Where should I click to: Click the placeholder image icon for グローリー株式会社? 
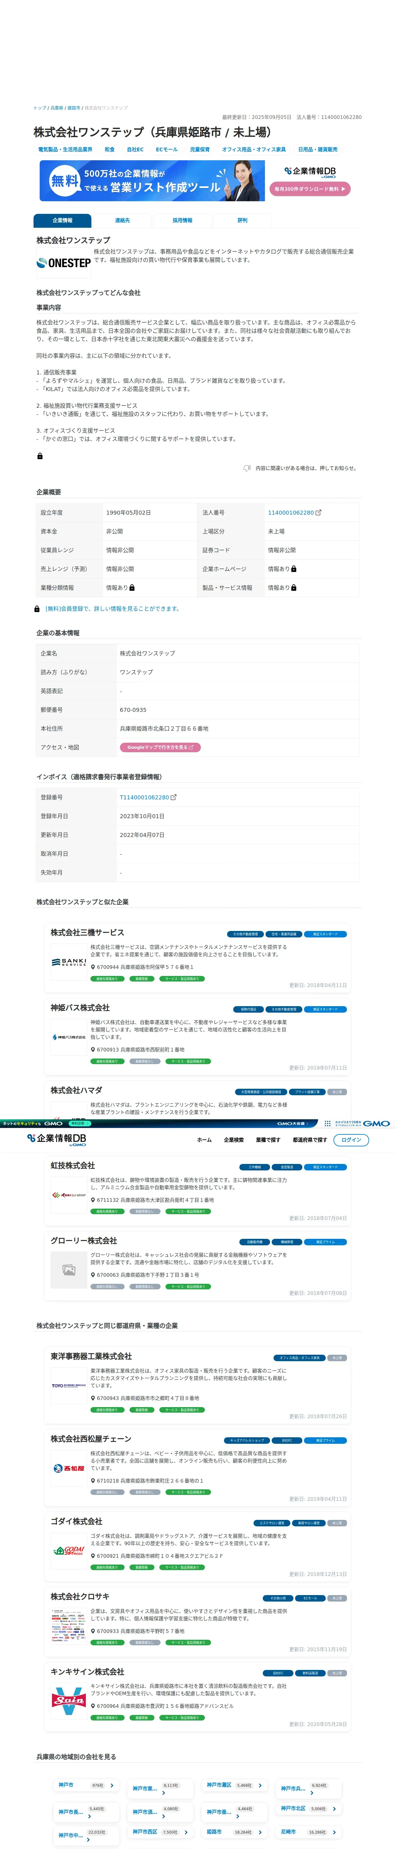pyautogui.click(x=69, y=1270)
